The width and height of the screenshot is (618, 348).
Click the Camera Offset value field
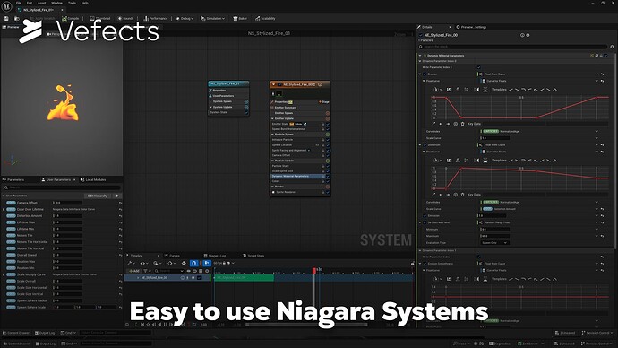(x=68, y=203)
